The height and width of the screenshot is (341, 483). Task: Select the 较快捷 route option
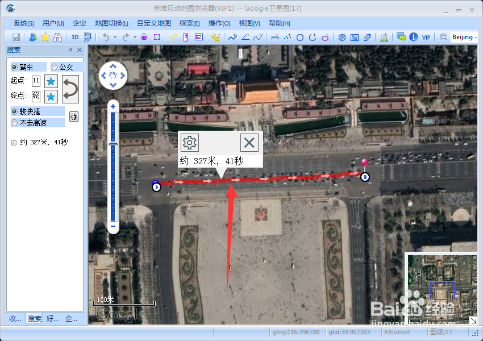click(14, 111)
